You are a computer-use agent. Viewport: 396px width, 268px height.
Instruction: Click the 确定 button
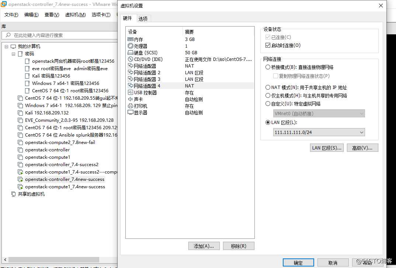click(298, 263)
